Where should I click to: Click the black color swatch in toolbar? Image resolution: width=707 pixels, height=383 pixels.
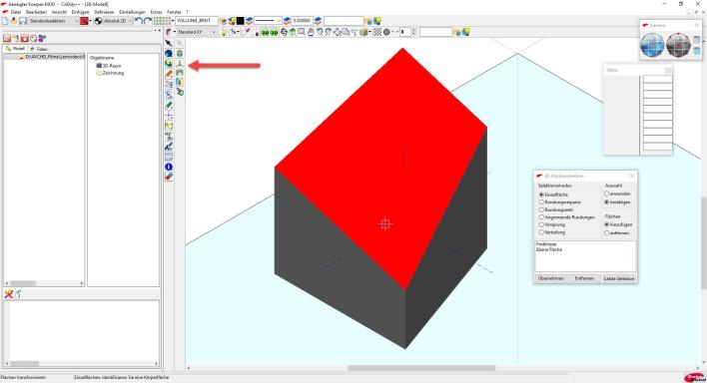[x=241, y=21]
